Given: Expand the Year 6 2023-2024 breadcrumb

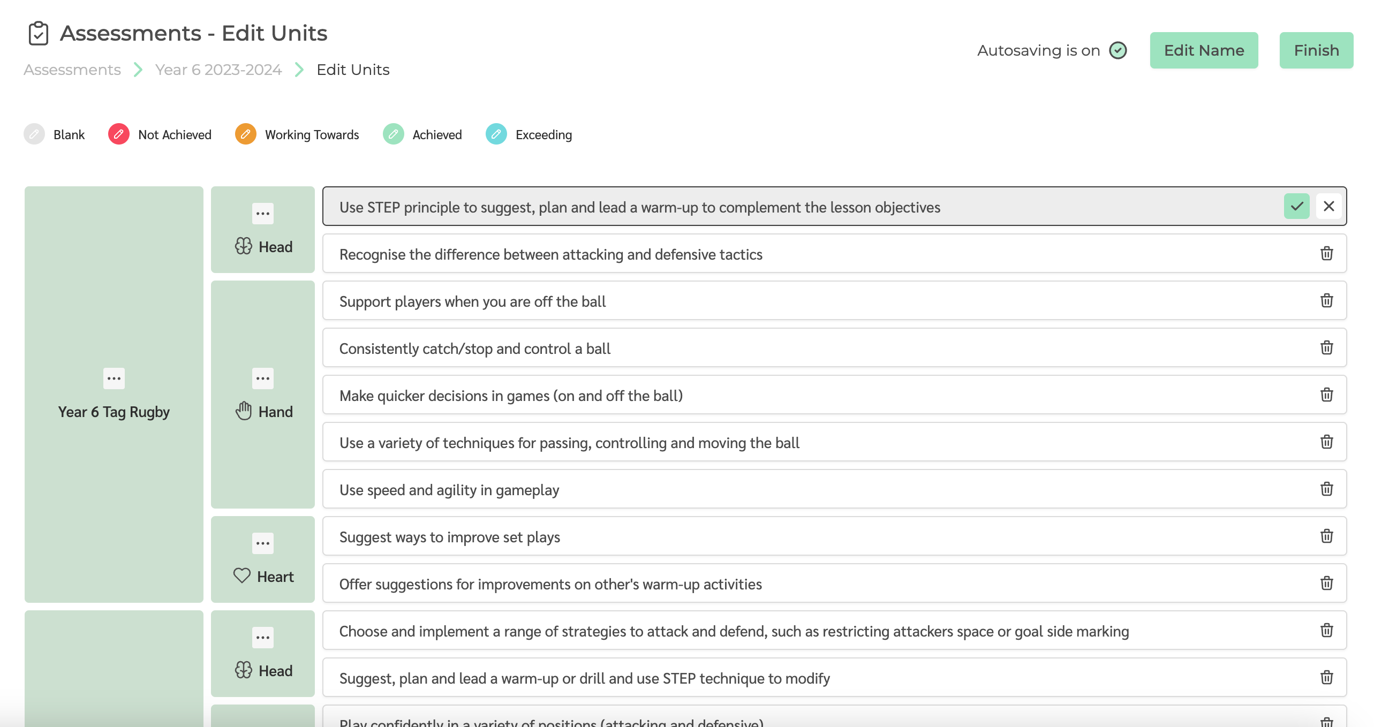Looking at the screenshot, I should (x=218, y=69).
